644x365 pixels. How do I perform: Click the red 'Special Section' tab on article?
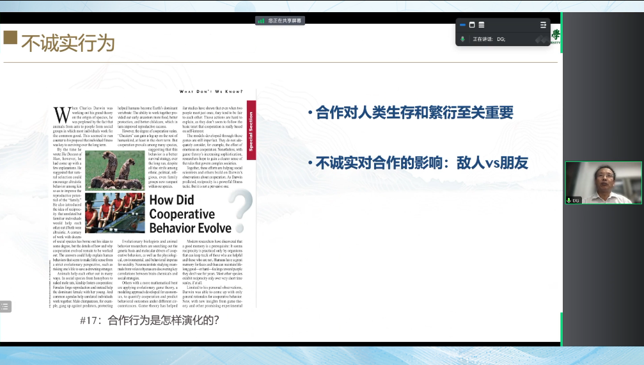pyautogui.click(x=251, y=121)
